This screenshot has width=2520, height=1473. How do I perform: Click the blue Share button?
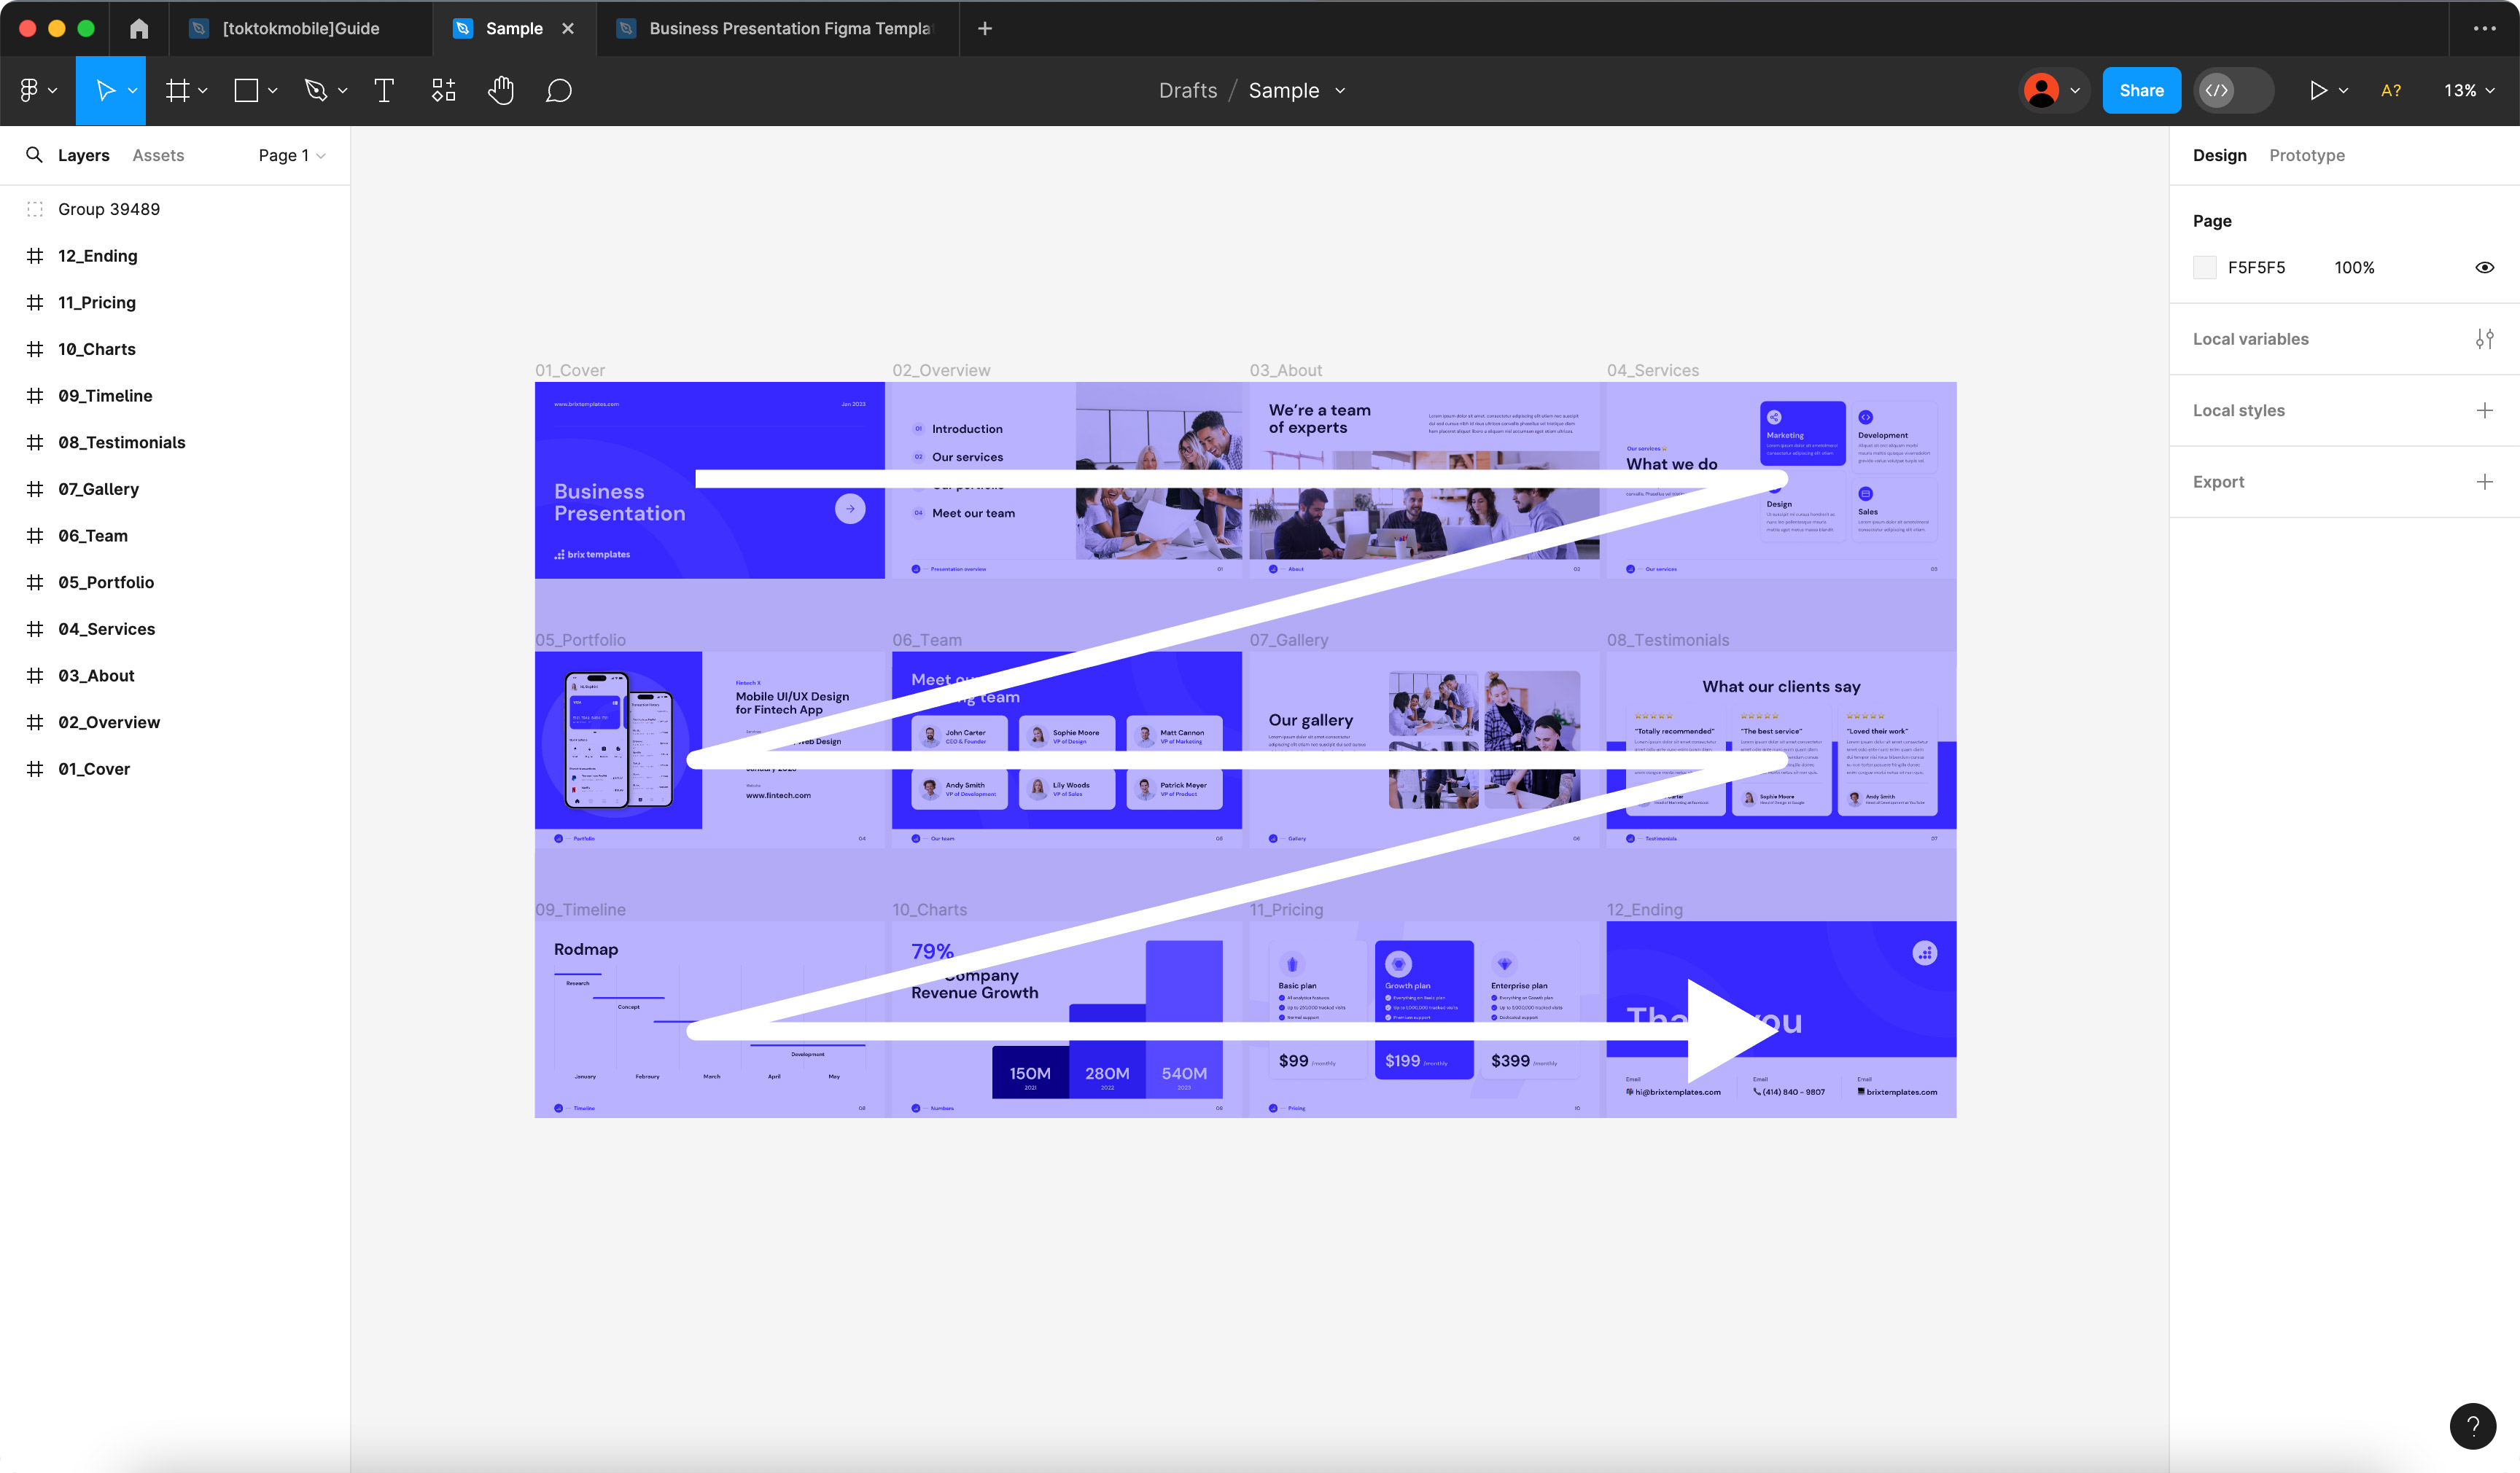point(2140,91)
